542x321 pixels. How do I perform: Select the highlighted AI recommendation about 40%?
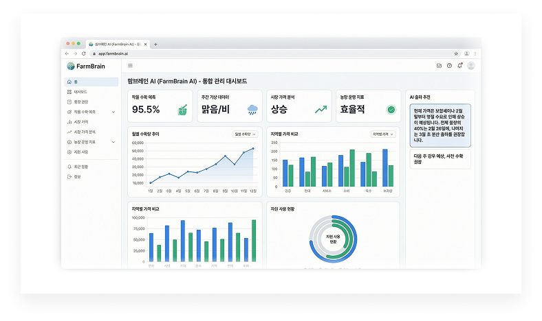pos(440,126)
